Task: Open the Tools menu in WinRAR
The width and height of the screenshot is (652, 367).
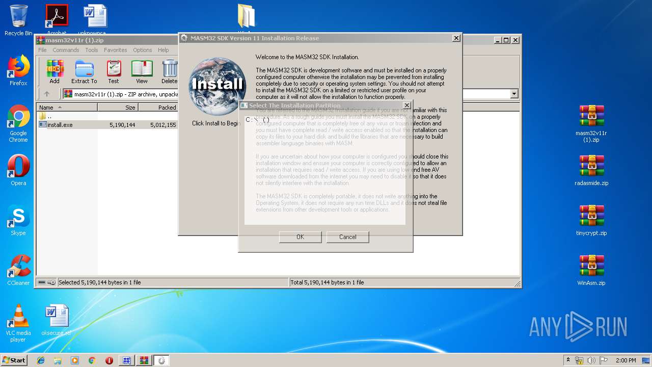Action: [x=92, y=50]
